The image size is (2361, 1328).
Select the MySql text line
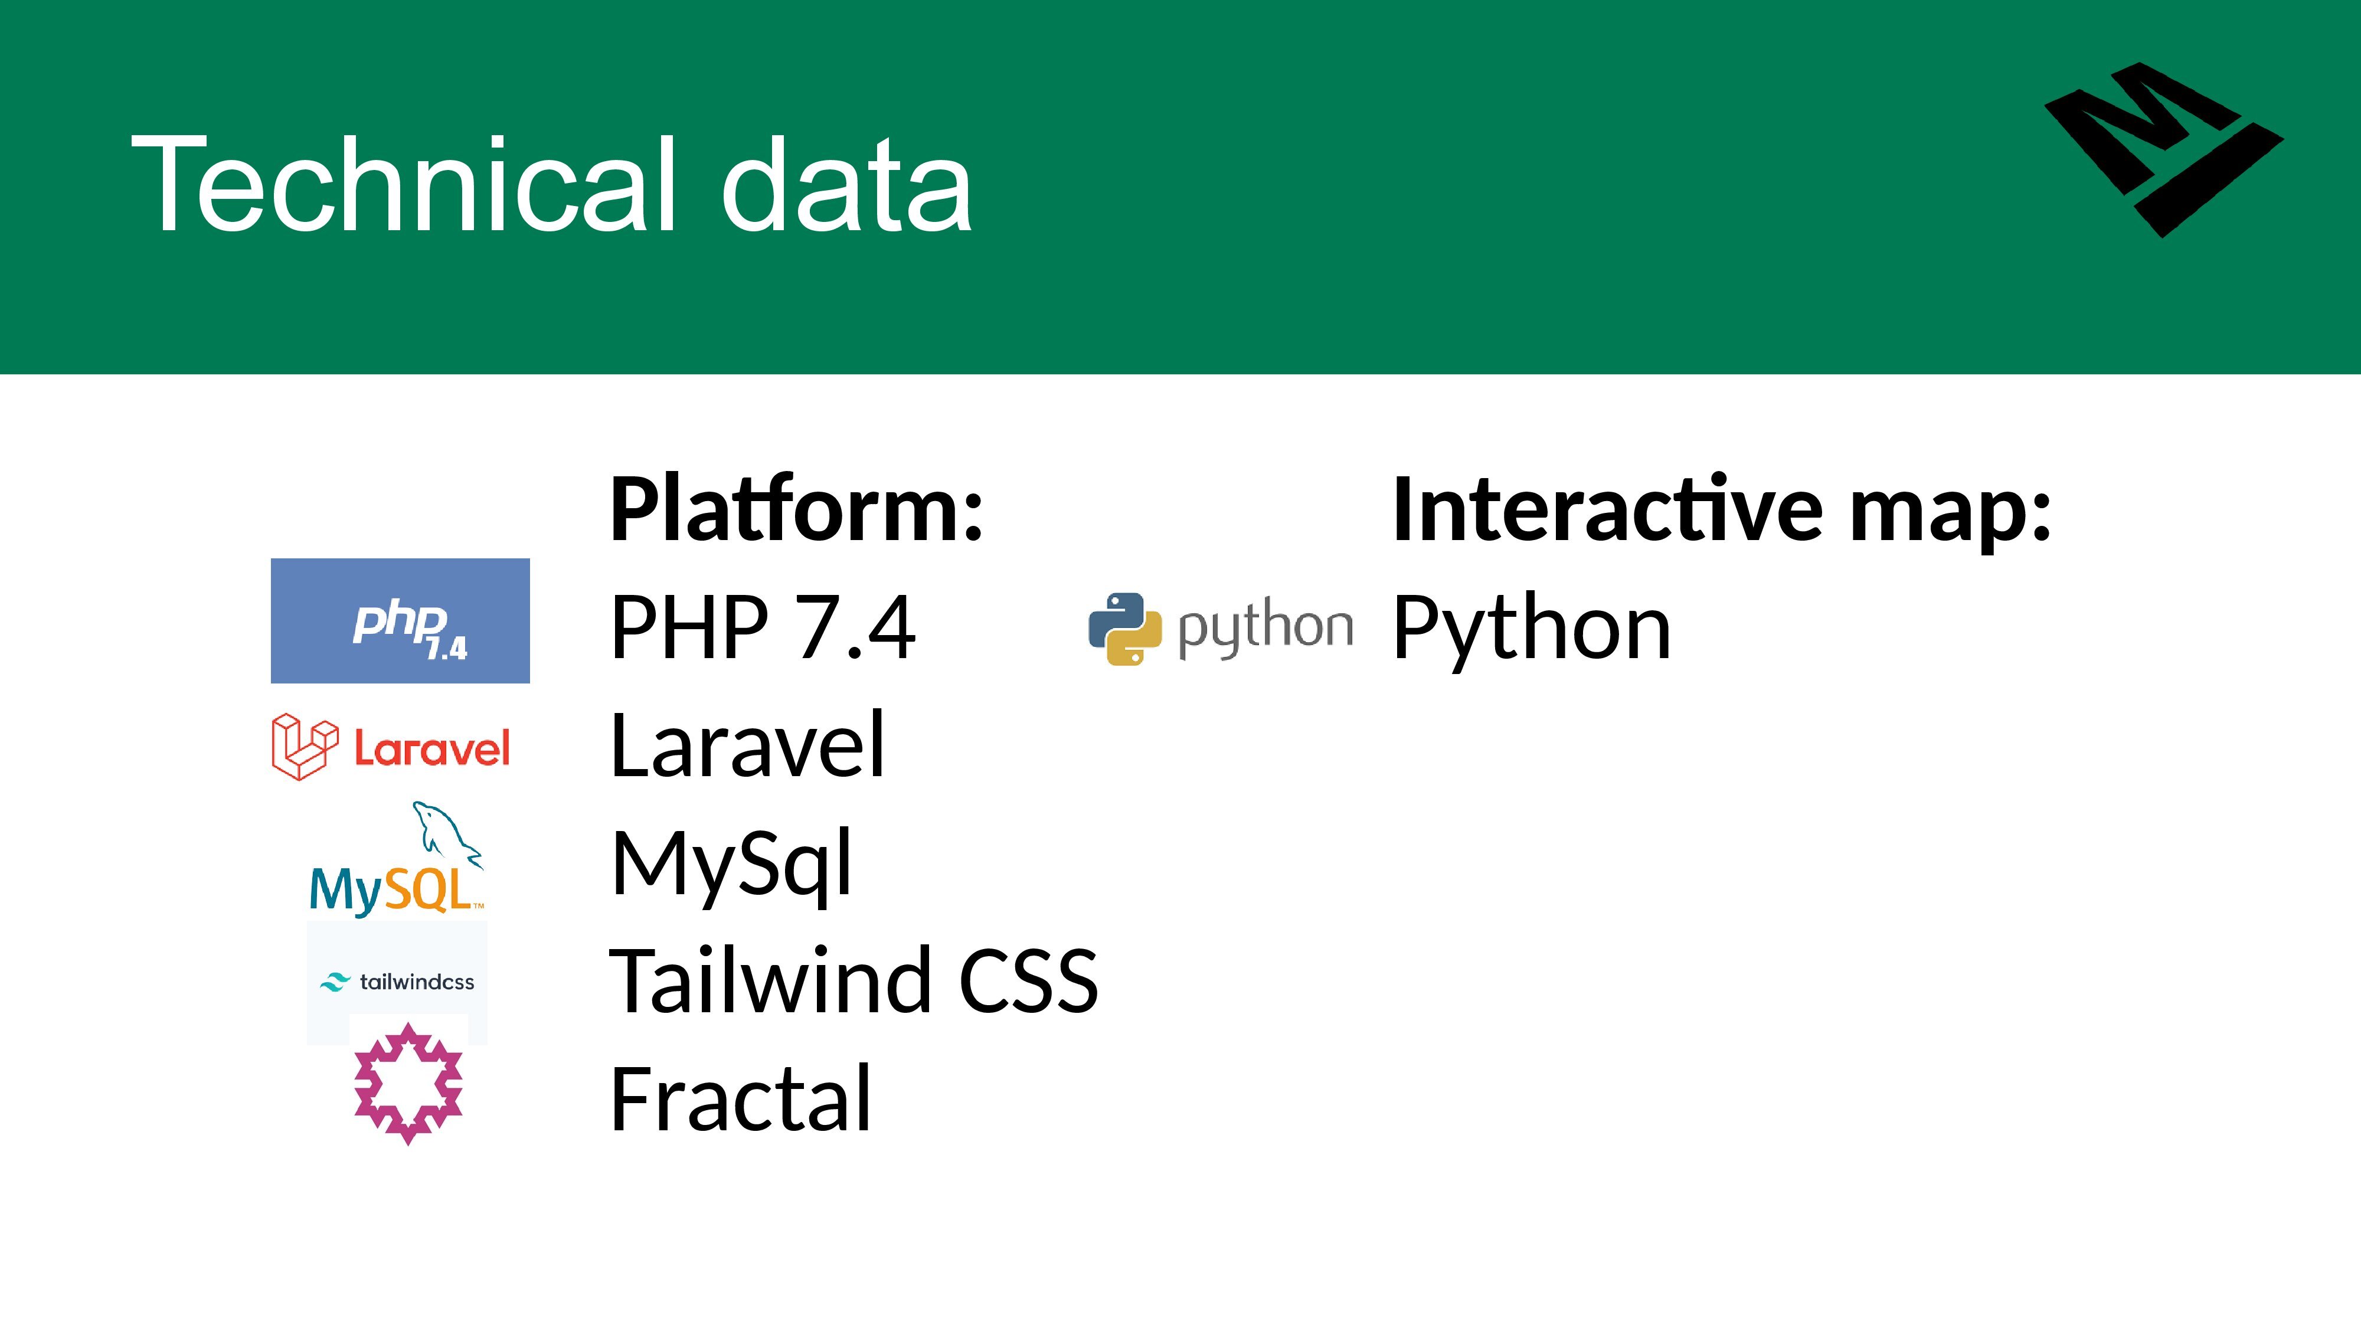click(731, 865)
